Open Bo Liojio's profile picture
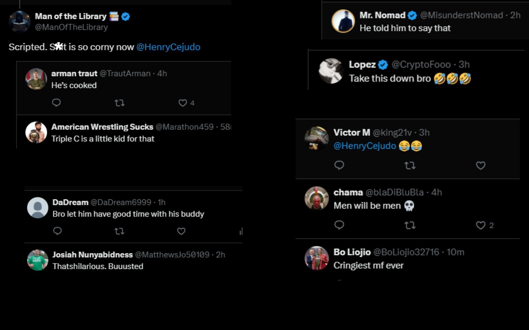The width and height of the screenshot is (529, 330). point(317,258)
